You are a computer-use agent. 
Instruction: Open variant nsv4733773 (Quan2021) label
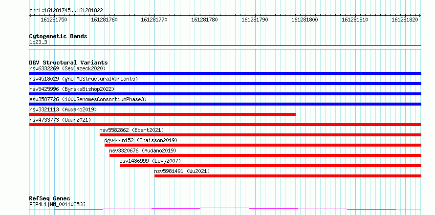60,120
